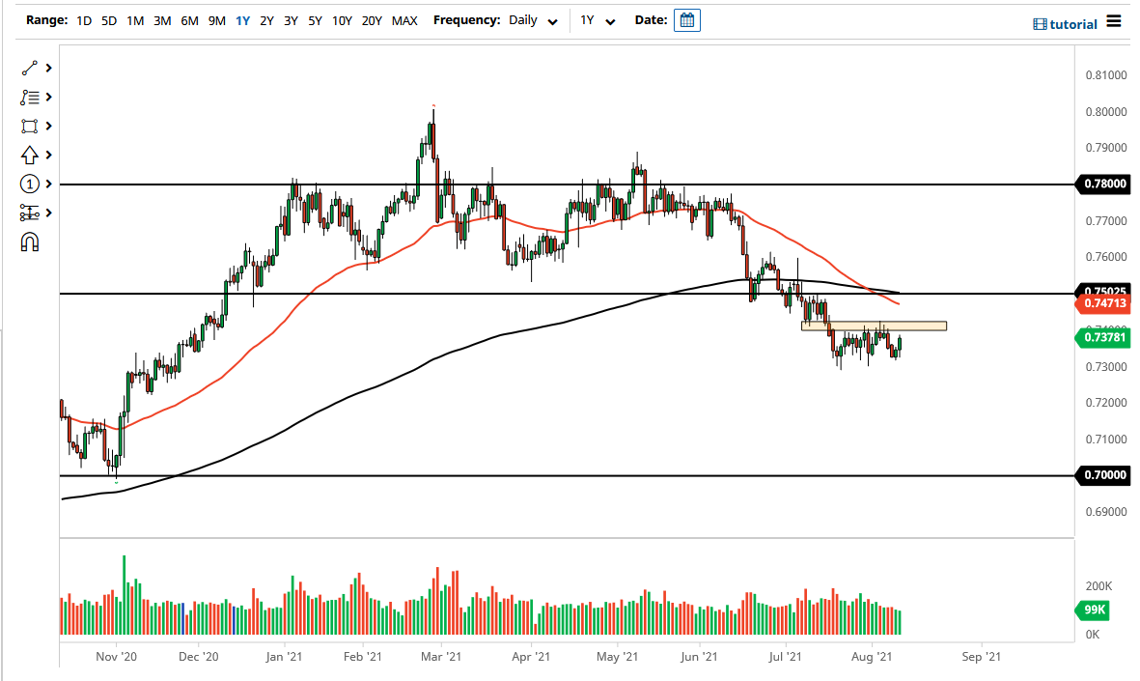Set range to 1M
The height and width of the screenshot is (681, 1140).
[135, 20]
